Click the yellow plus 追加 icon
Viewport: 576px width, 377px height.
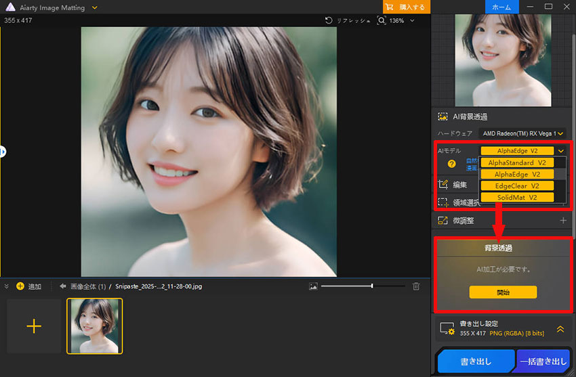(20, 286)
